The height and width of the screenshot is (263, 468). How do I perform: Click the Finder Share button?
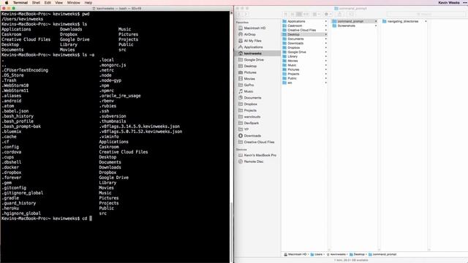click(339, 15)
